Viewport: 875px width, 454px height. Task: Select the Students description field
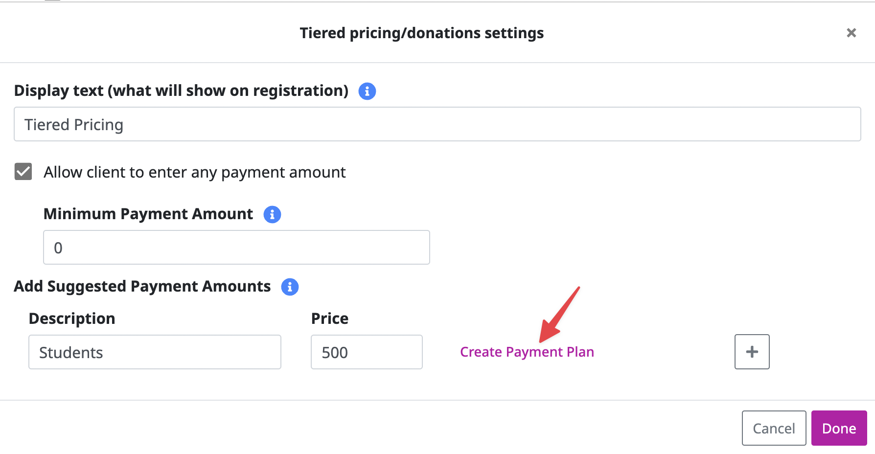click(155, 352)
